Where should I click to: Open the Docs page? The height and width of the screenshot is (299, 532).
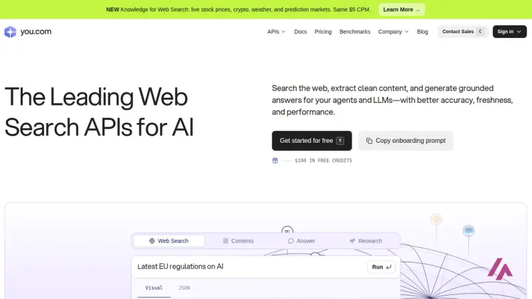pyautogui.click(x=301, y=31)
